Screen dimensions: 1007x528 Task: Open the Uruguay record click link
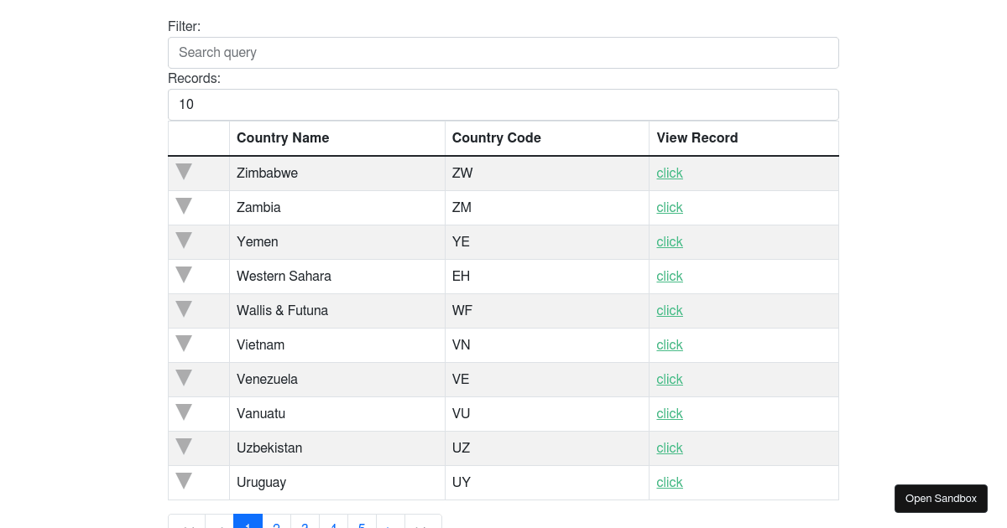point(670,483)
